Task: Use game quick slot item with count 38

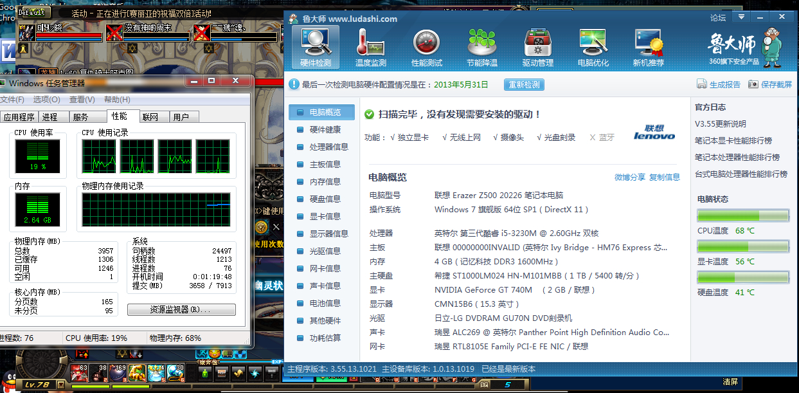Action: point(98,372)
